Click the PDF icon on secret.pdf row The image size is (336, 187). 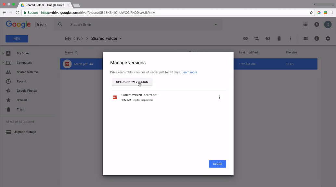click(67, 64)
